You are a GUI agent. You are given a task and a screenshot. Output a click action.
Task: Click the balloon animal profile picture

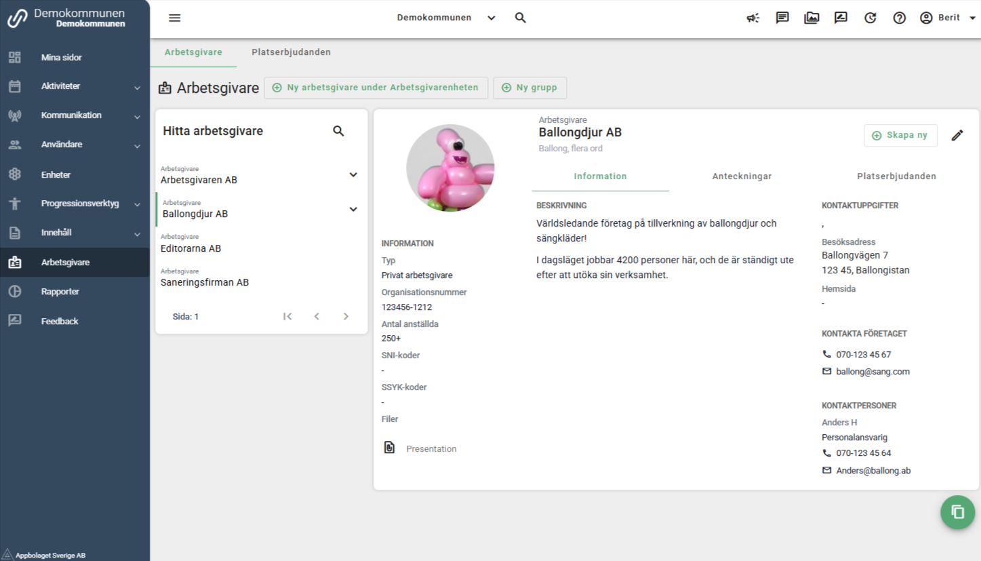coord(450,168)
